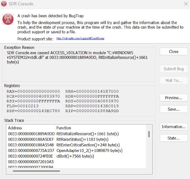Click the RBP=00000000143EC819 register value

point(92,106)
